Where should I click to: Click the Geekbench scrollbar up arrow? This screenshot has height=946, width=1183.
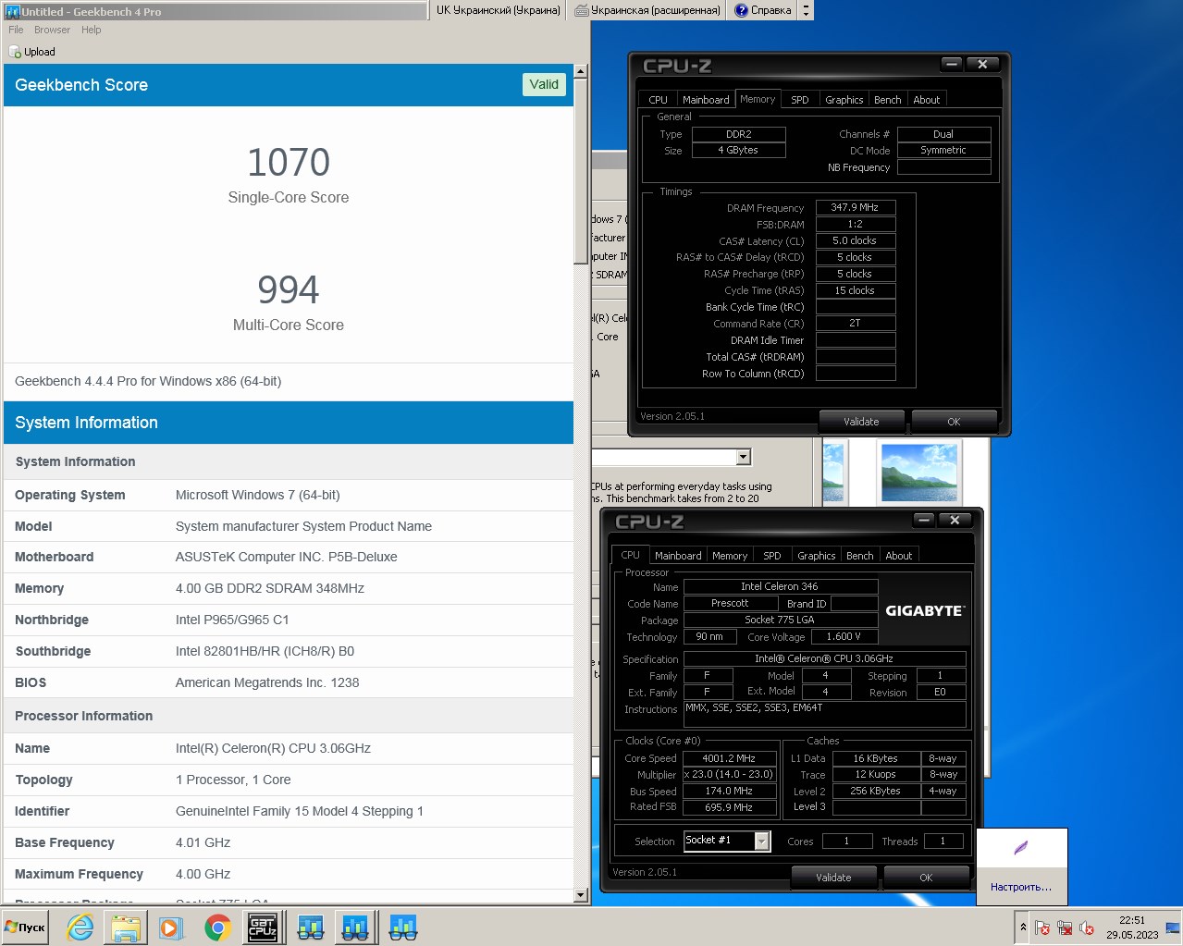coord(580,71)
